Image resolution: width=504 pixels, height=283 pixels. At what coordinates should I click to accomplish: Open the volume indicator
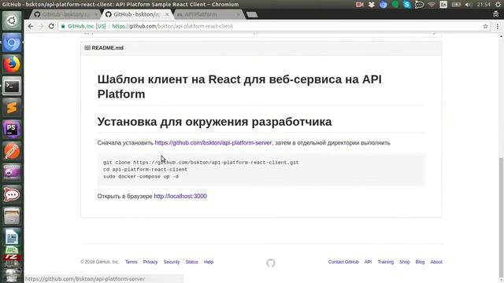[x=469, y=5]
